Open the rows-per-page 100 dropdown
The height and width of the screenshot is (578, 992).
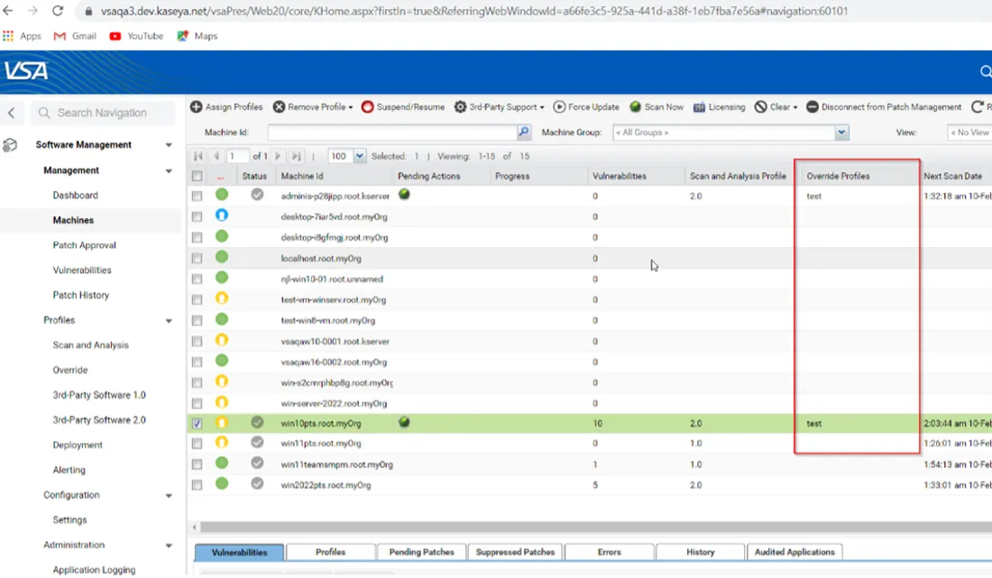pos(360,156)
